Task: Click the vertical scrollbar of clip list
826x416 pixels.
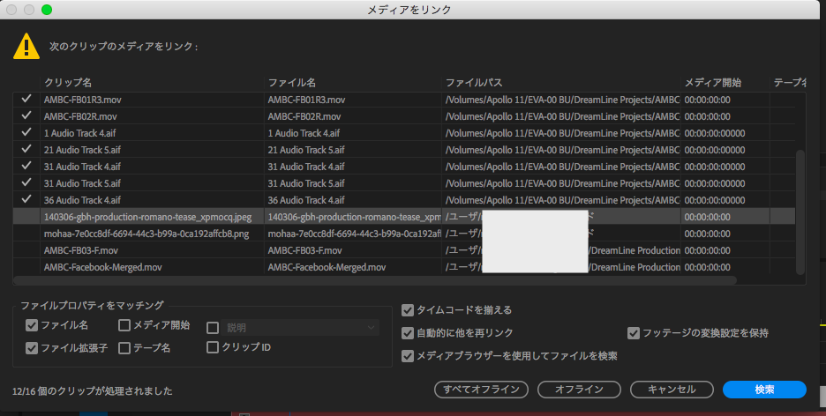Action: (x=800, y=212)
